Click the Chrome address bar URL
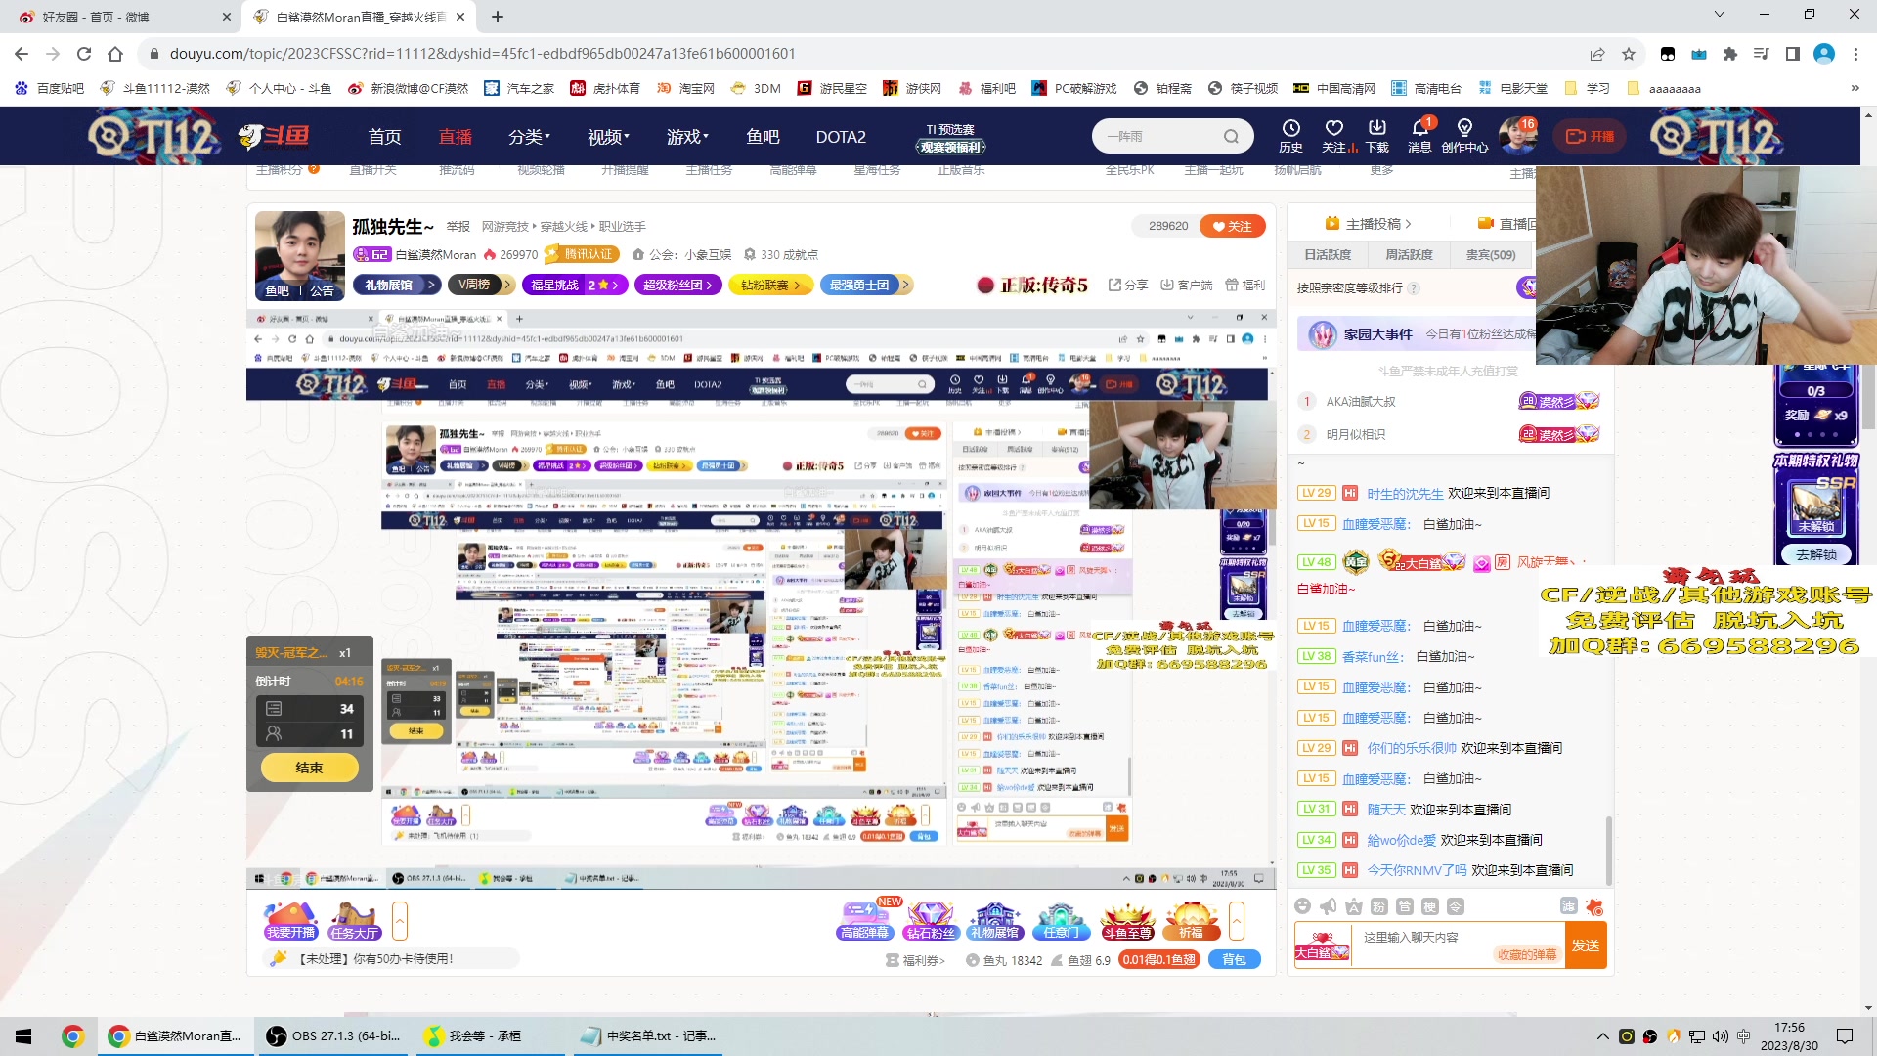Image resolution: width=1877 pixels, height=1056 pixels. pos(483,54)
